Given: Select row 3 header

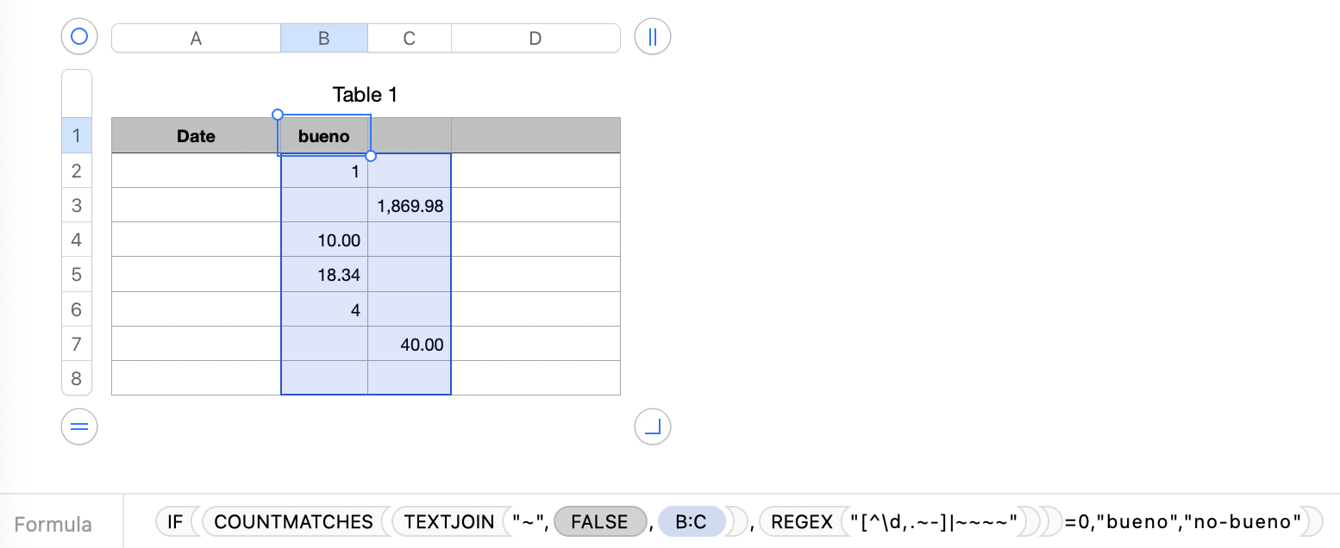Looking at the screenshot, I should (77, 205).
